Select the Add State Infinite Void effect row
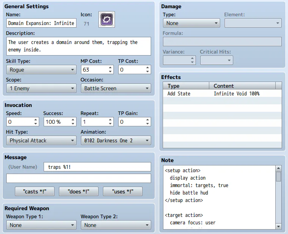The image size is (288, 234). [x=222, y=94]
